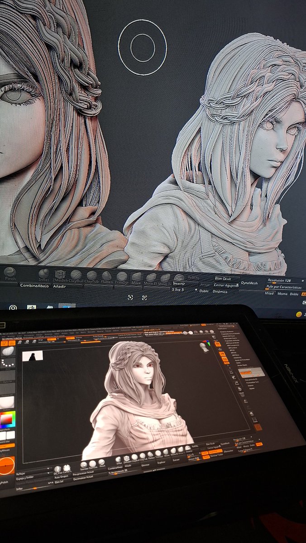306x543 pixels.
Task: Click Elim Ocult on the monitor
Action: (226, 279)
